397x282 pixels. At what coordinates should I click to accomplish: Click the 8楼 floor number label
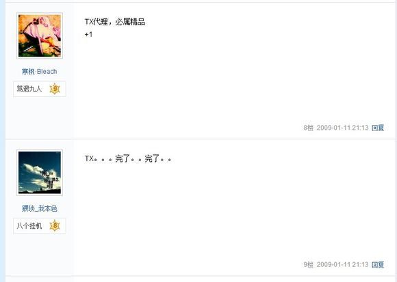click(x=308, y=128)
